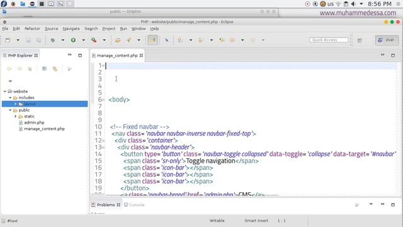Open the Problems view menu triangle

[371, 204]
